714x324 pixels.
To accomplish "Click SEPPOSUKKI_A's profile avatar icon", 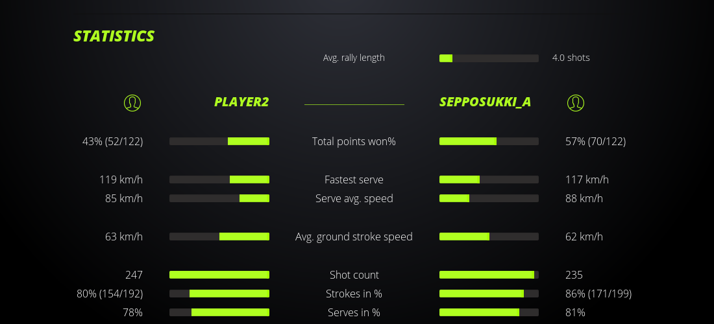I will point(575,102).
